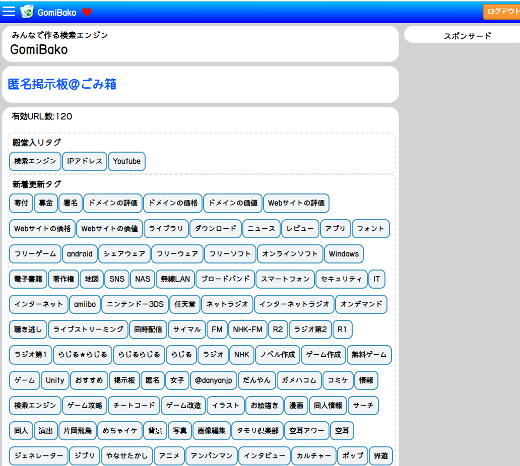Select the @danyanjp tag
The width and height of the screenshot is (520, 466).
tap(214, 380)
